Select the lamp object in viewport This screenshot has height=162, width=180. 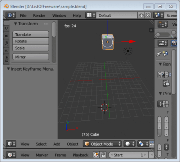click(x=128, y=51)
